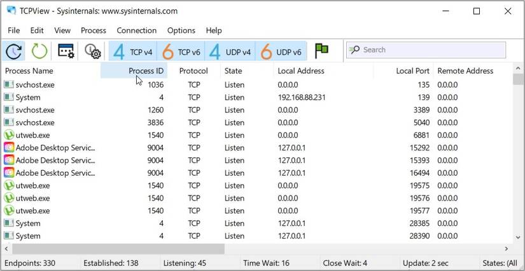Open the Options menu
The image size is (525, 271).
click(x=181, y=30)
